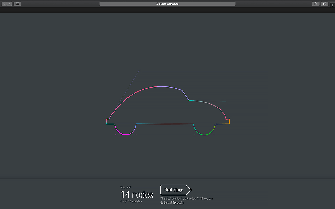Click the Safari forward navigation arrow

pos(9,4)
